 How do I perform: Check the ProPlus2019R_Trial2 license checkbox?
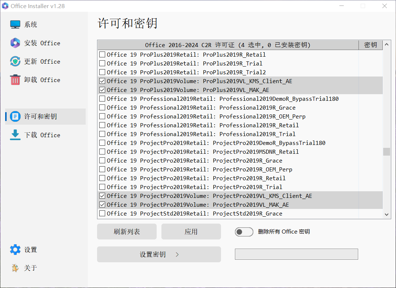pyautogui.click(x=102, y=72)
